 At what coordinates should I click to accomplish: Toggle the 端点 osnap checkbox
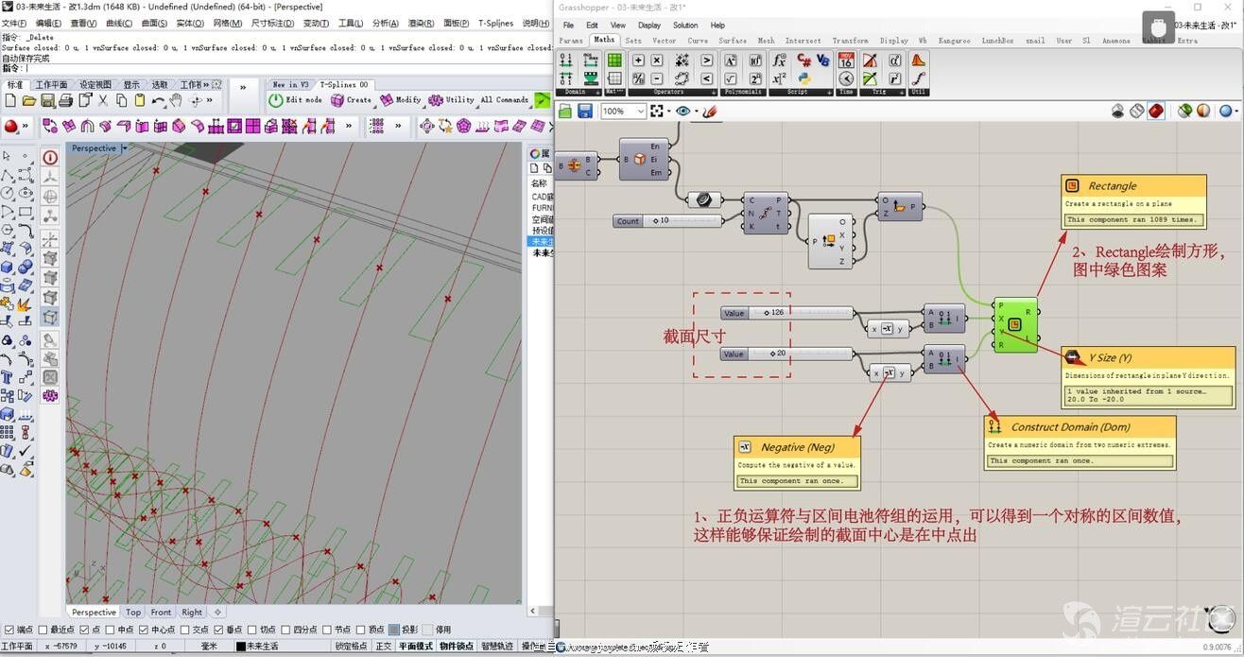coord(9,630)
